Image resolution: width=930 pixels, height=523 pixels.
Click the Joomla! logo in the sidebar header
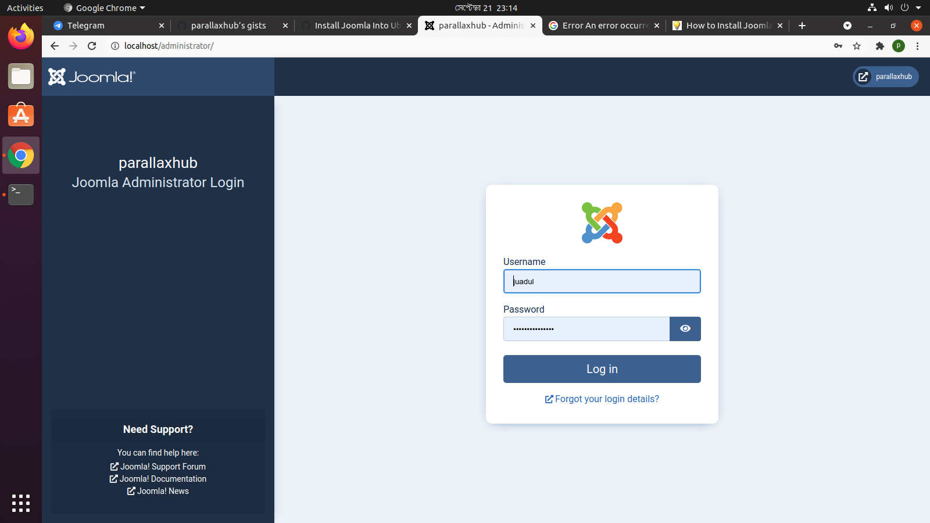(91, 76)
